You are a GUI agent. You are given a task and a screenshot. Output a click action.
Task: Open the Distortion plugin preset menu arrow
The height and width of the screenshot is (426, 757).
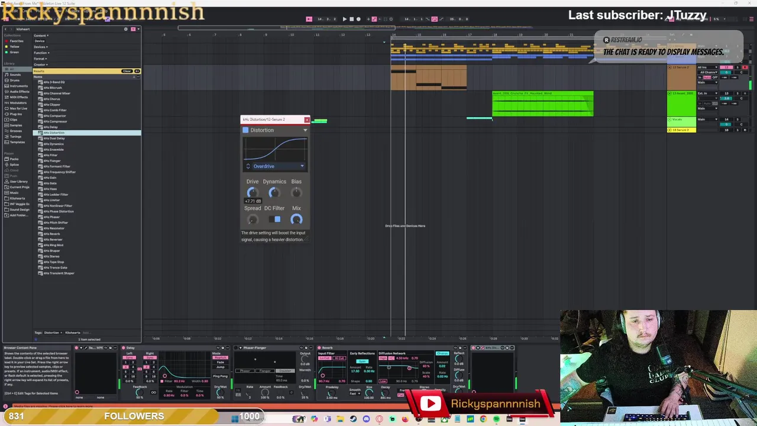tap(305, 130)
